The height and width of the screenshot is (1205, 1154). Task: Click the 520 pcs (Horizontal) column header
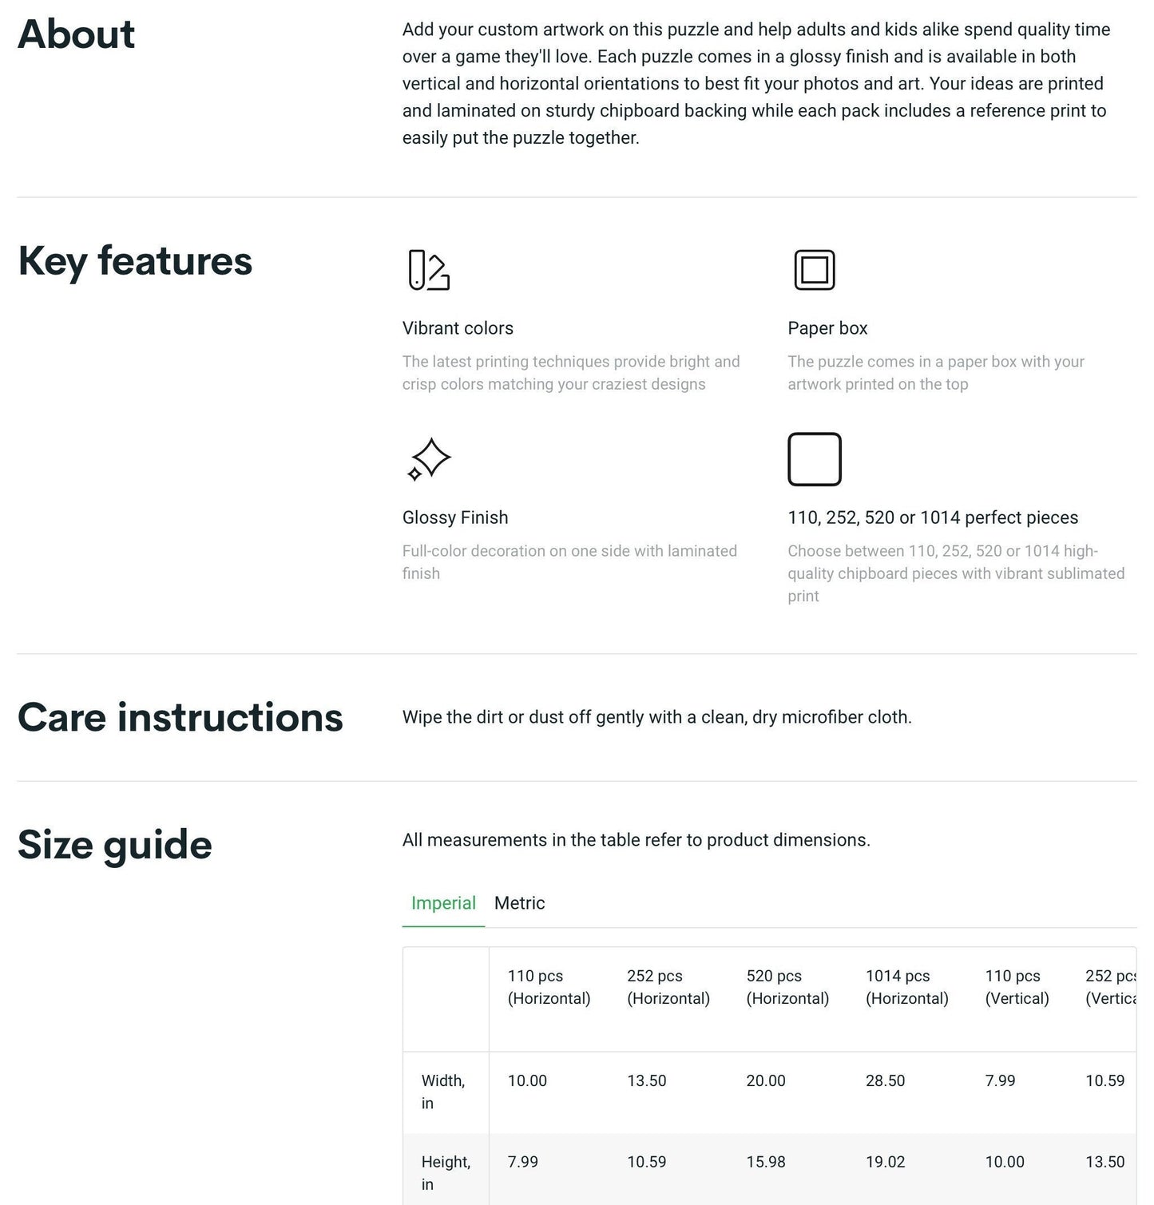pyautogui.click(x=787, y=987)
